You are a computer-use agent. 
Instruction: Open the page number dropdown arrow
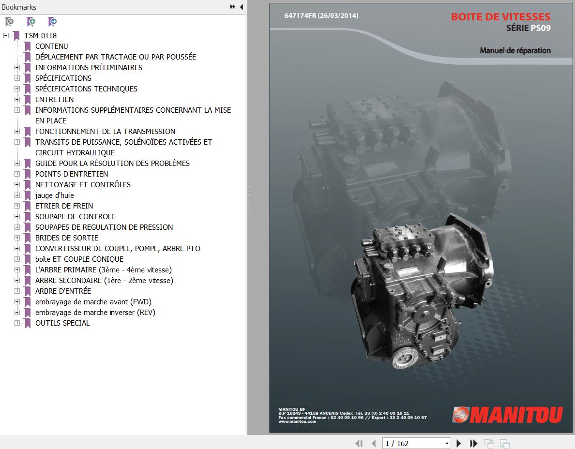447,444
